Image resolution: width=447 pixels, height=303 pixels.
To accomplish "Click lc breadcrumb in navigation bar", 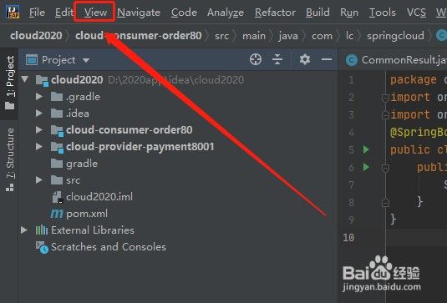I will (x=349, y=36).
